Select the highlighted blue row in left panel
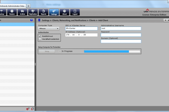The height and width of the screenshot is (112, 169). point(17,24)
